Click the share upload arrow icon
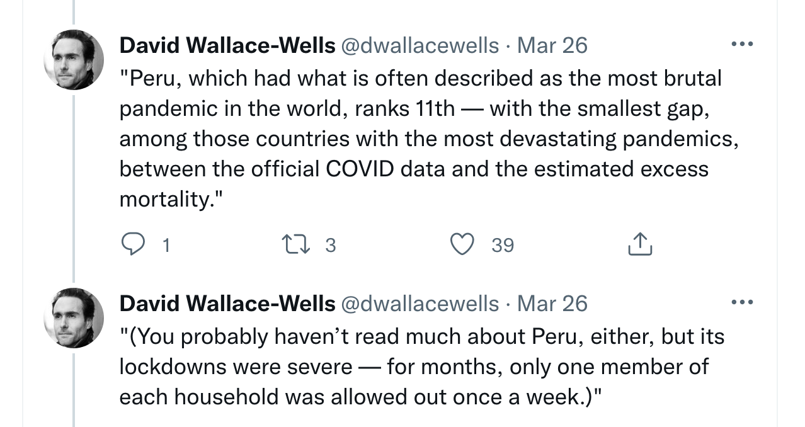The image size is (805, 427). tap(639, 244)
